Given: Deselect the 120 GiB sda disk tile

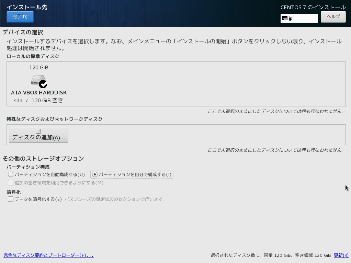Looking at the screenshot, I should pos(38,82).
